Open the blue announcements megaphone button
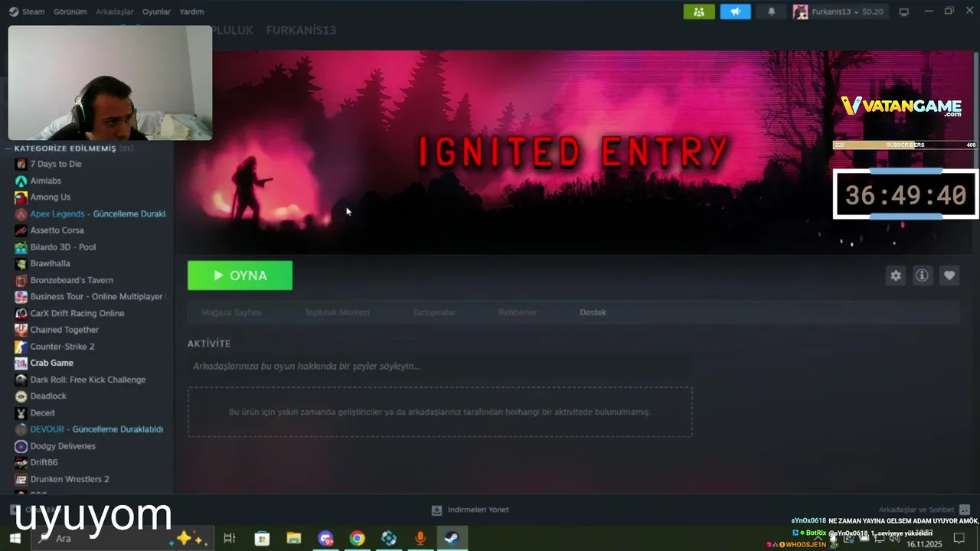The image size is (980, 551). [x=735, y=11]
